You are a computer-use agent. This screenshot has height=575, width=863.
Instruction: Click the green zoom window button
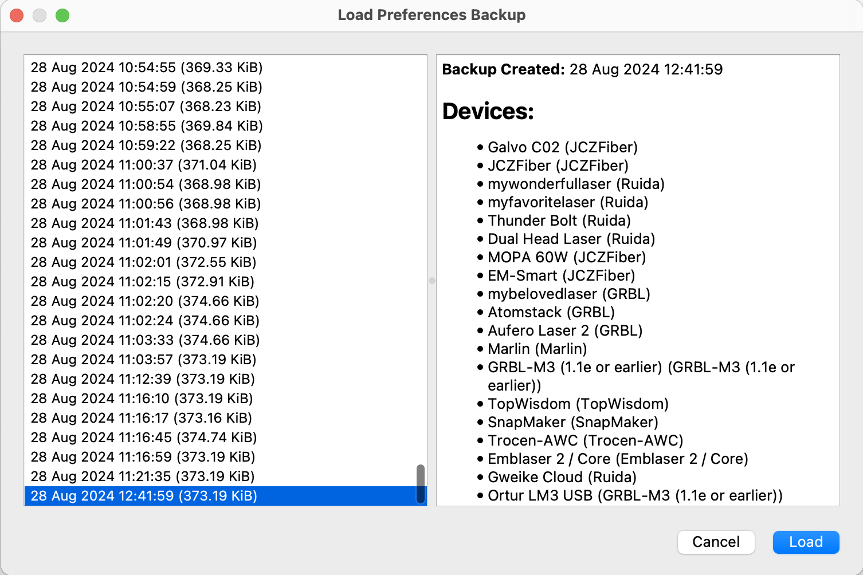pyautogui.click(x=62, y=15)
